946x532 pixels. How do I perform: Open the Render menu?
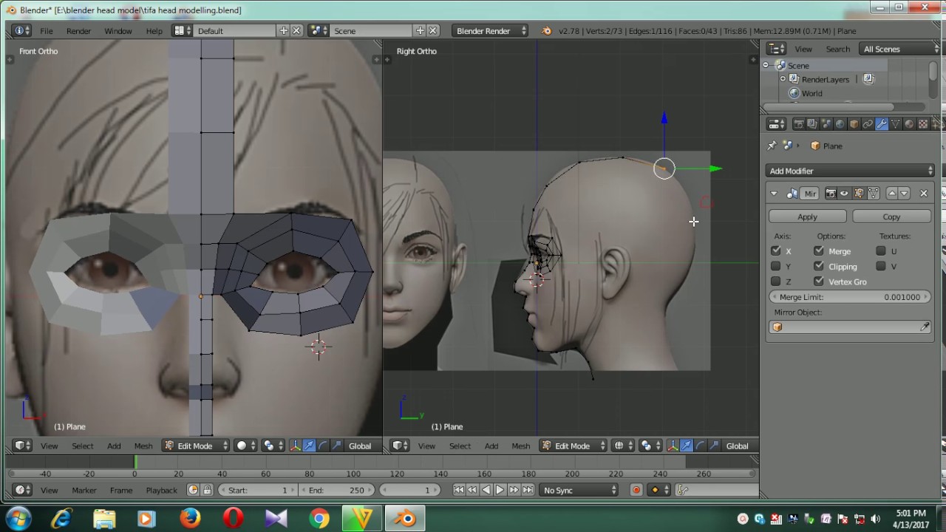(x=78, y=31)
